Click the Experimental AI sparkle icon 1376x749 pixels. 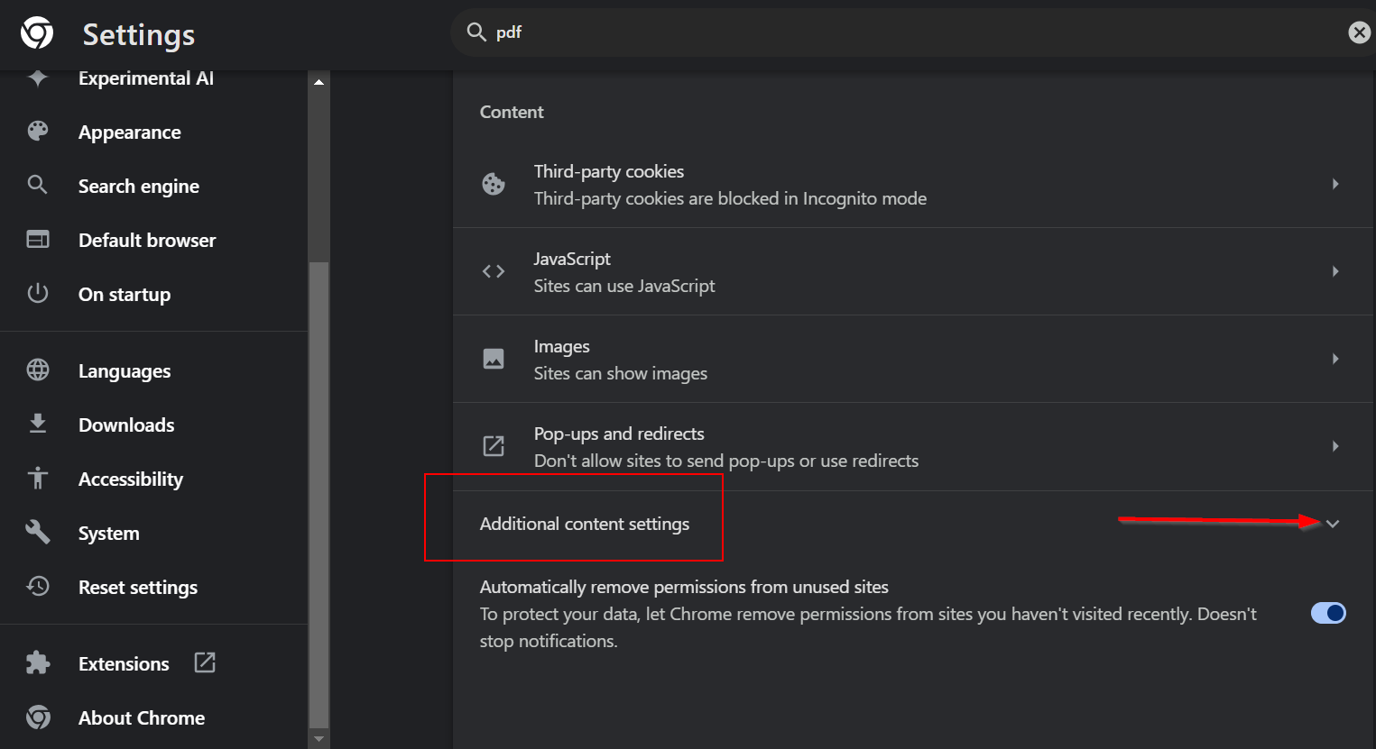(x=38, y=78)
